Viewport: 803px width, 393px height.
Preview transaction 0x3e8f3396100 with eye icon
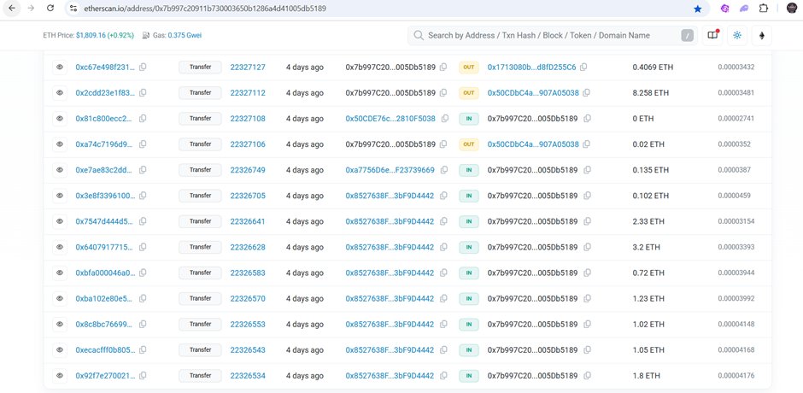60,196
